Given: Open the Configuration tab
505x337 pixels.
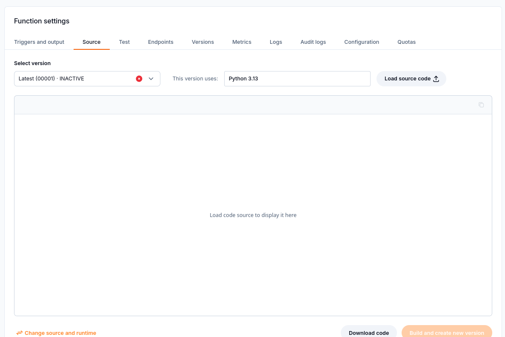Looking at the screenshot, I should click(362, 42).
